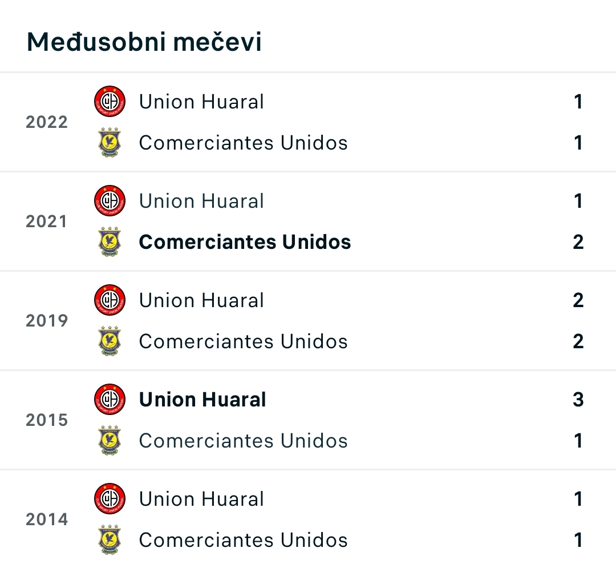Click Union Huaral crest in 2015 match
This screenshot has width=616, height=568.
pos(110,400)
